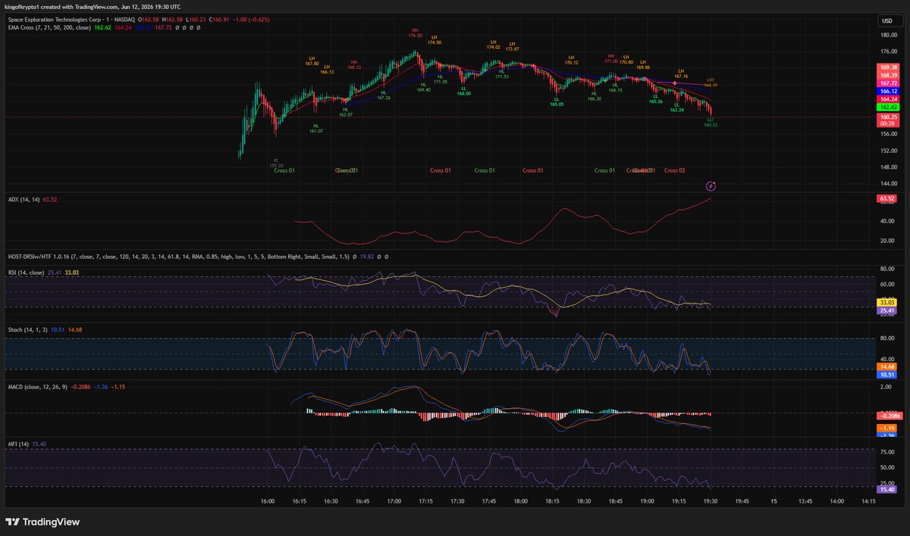Click the red 164.24 price-axis label
Viewport: 910px width, 536px height.
pos(888,99)
